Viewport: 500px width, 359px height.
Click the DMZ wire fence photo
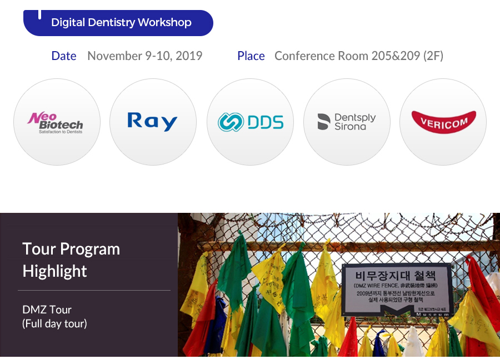(x=339, y=285)
